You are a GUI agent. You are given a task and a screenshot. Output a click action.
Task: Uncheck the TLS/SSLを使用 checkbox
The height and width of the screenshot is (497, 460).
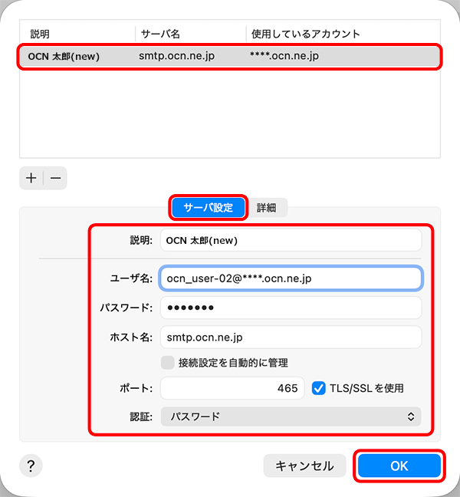coord(319,388)
